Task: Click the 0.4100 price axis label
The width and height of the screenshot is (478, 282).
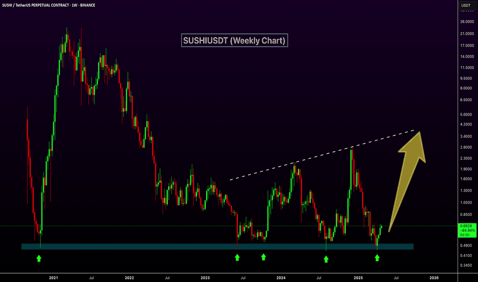Action: pos(466,255)
